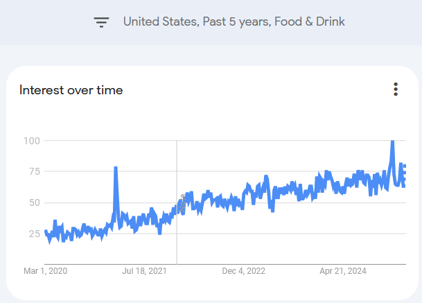422x303 pixels.
Task: Click the filter lines icon
Action: coord(102,22)
